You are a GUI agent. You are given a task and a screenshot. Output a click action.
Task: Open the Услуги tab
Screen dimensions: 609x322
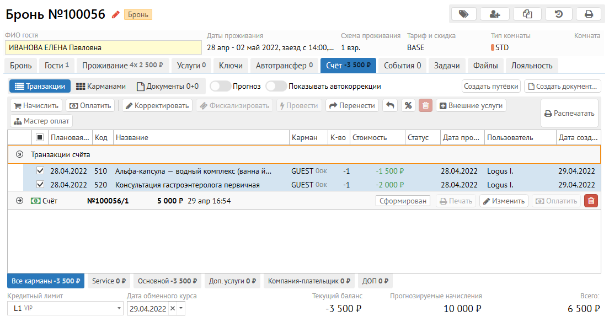191,66
